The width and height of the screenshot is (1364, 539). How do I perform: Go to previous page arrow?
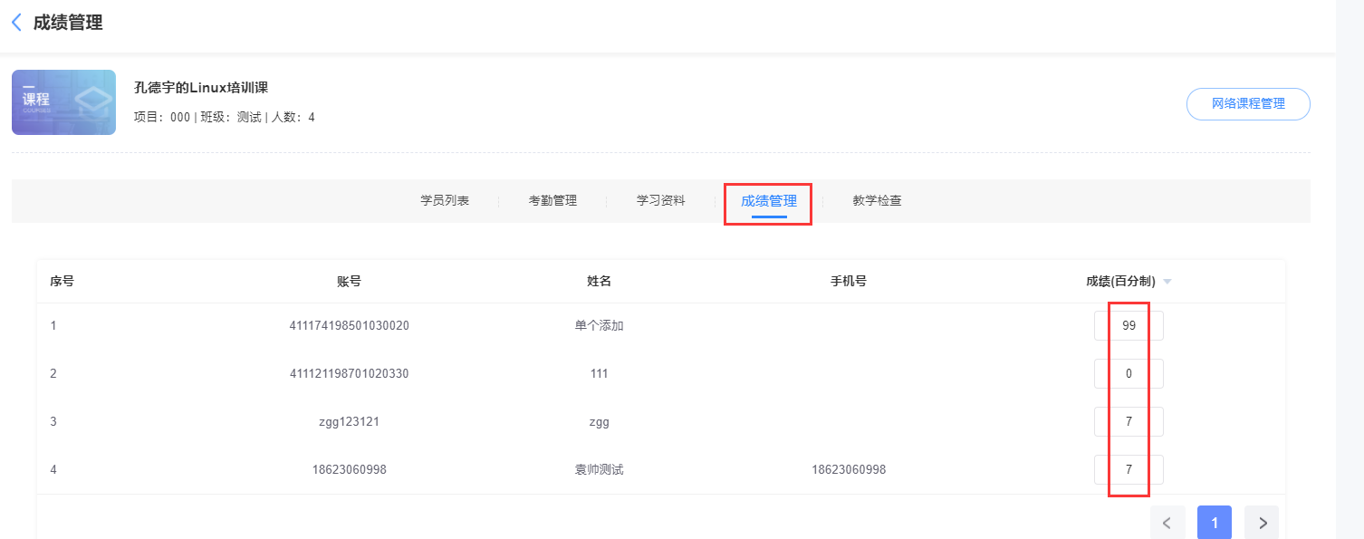[x=1167, y=523]
